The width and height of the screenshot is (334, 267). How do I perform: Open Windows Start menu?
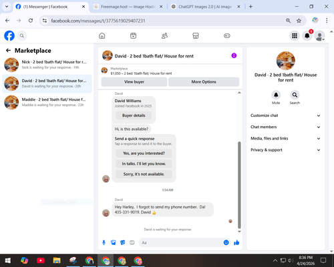8,260
